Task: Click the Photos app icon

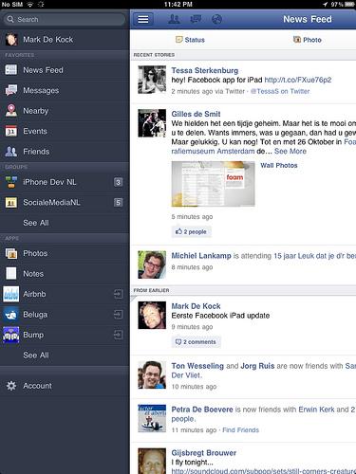Action: click(11, 253)
